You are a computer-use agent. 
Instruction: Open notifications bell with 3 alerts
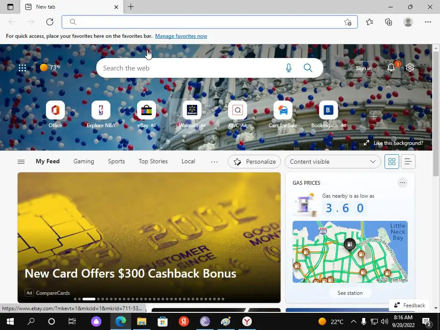[x=391, y=67]
